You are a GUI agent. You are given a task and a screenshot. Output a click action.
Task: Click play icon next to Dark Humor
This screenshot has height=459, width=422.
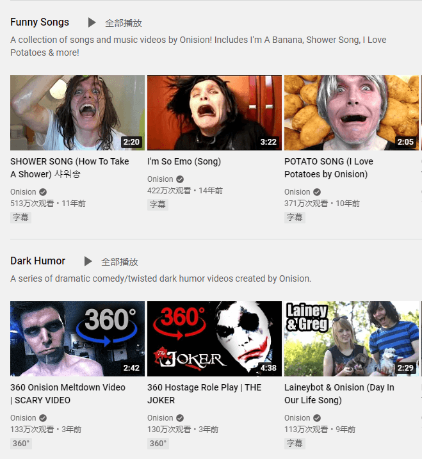pos(88,261)
